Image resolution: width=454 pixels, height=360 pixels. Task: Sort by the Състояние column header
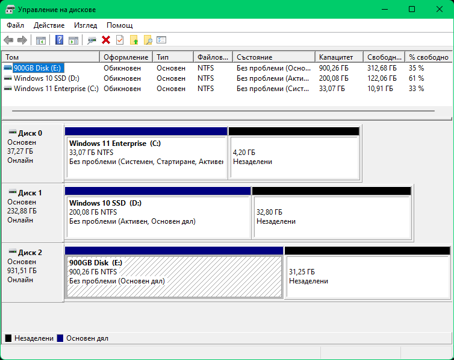(274, 57)
